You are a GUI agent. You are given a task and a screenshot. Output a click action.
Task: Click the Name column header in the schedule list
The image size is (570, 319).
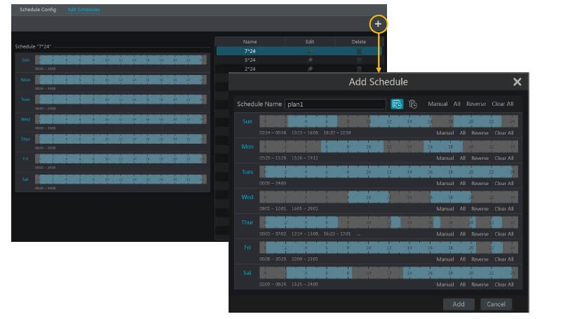(250, 42)
